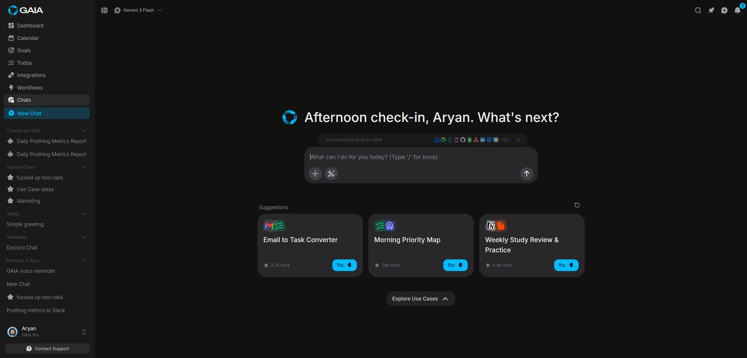Screen dimensions: 747x358
Task: Select the LinkedIn integration icon
Action: (482, 140)
